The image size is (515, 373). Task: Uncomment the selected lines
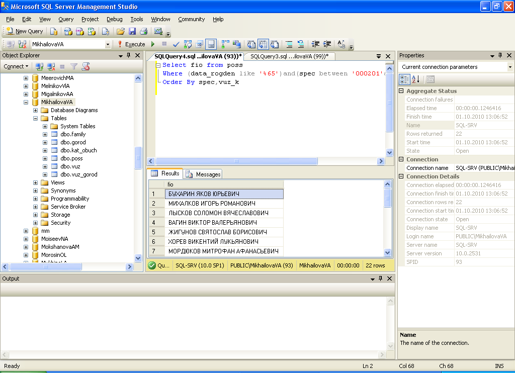coord(301,44)
